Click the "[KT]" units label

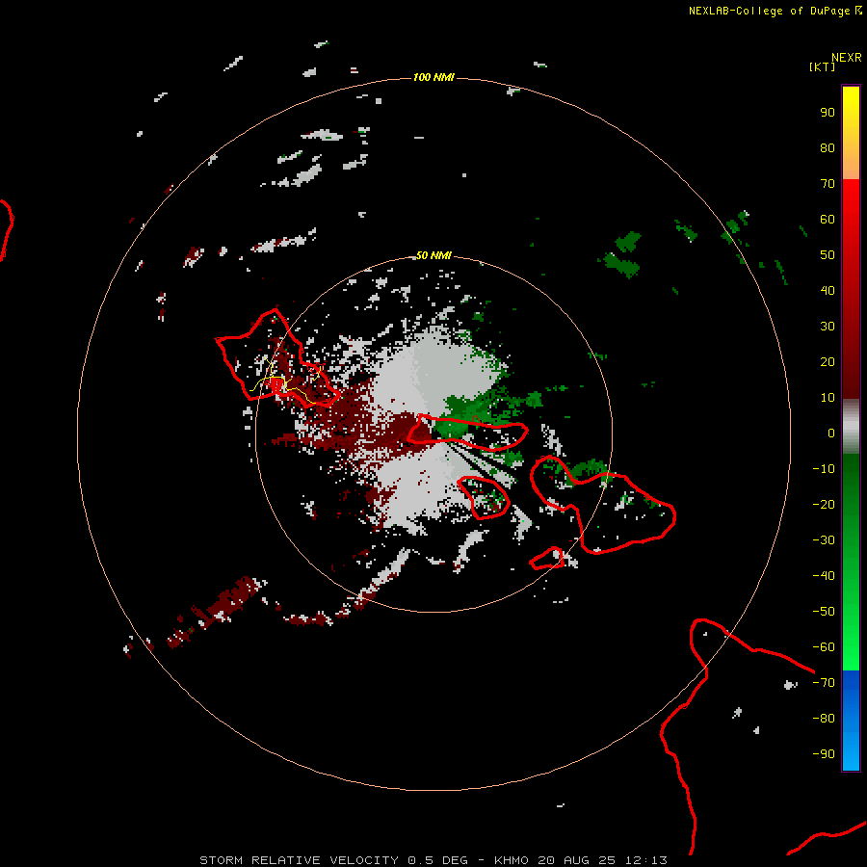[x=822, y=66]
